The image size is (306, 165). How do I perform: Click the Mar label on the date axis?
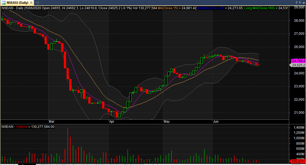pos(51,122)
